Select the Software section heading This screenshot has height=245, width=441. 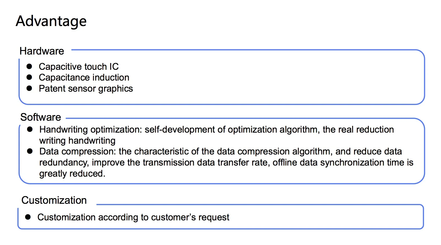tap(41, 117)
